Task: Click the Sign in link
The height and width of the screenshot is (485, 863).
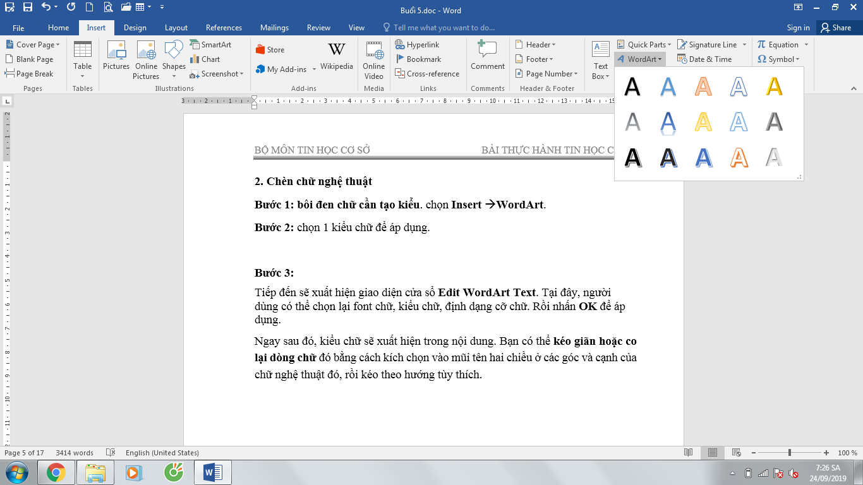Action: (x=799, y=28)
